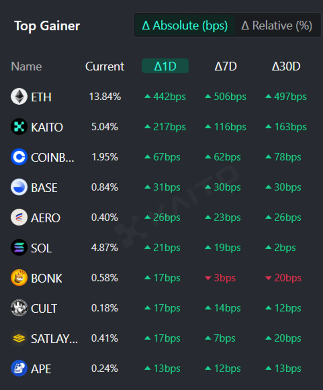Click the SOL token logo icon
323x390 pixels.
pos(19,248)
